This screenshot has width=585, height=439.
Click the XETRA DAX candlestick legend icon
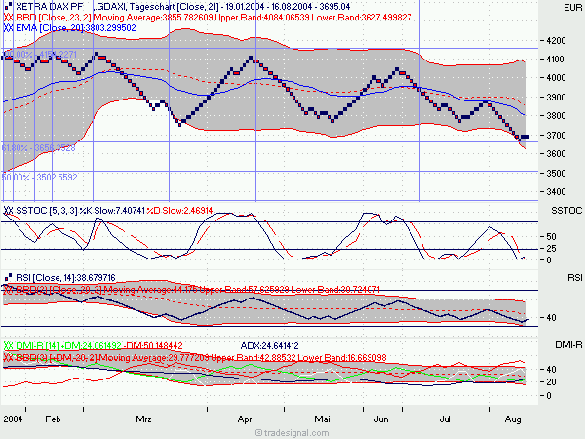pos(8,6)
